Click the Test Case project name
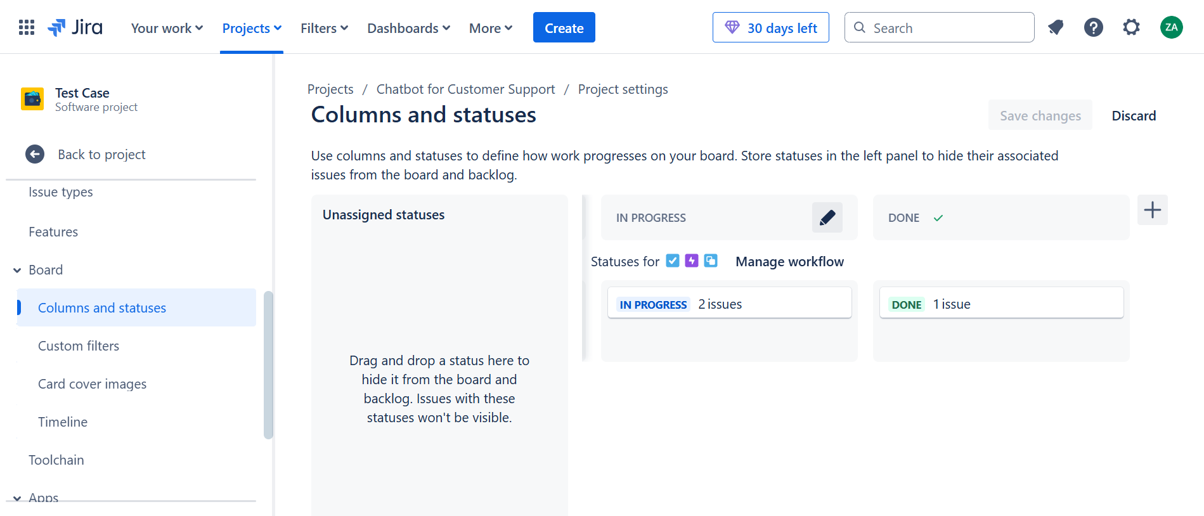Image resolution: width=1204 pixels, height=516 pixels. click(x=82, y=93)
